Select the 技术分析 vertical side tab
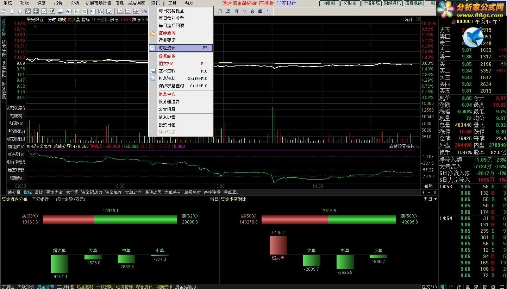507x289 pixels. (x=4, y=49)
